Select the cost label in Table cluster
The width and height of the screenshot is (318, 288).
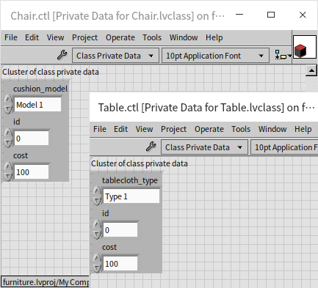pos(109,247)
